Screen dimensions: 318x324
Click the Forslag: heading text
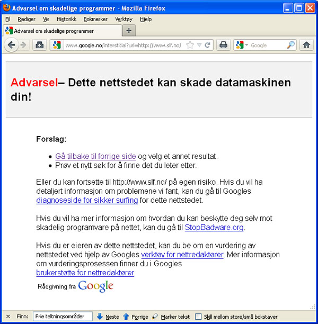pyautogui.click(x=51, y=139)
